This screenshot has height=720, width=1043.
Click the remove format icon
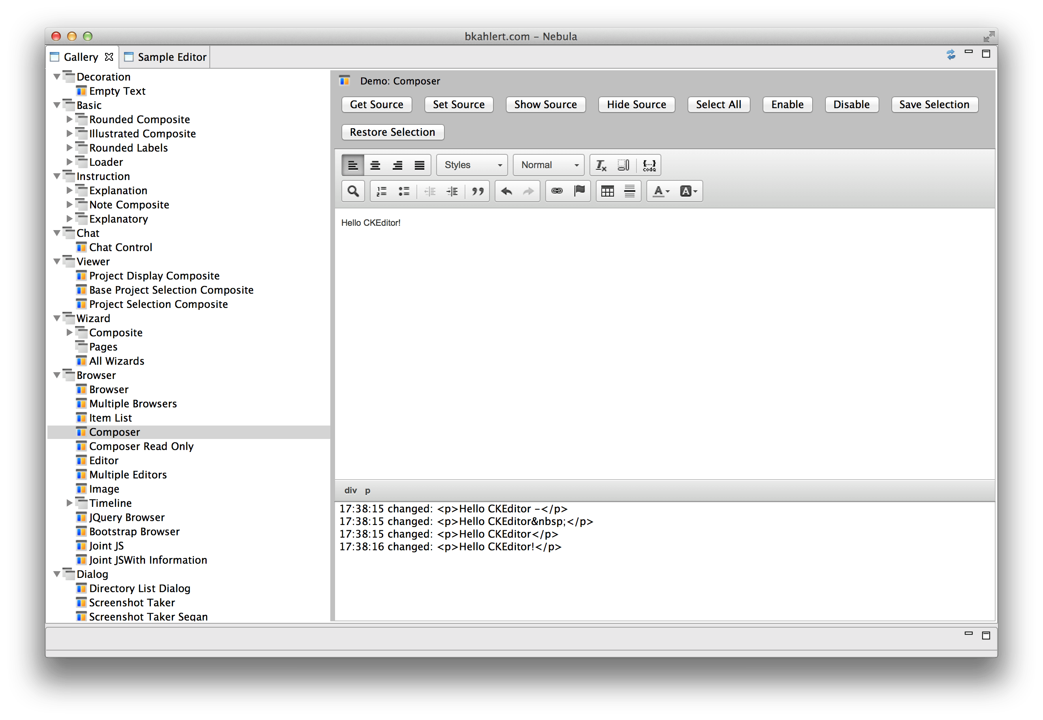[601, 165]
